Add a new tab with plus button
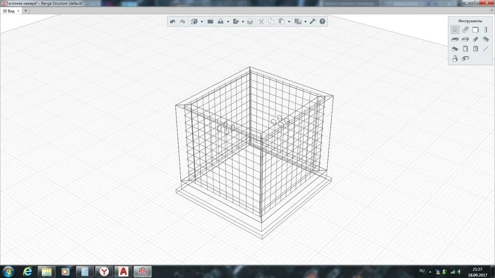 tap(25, 10)
